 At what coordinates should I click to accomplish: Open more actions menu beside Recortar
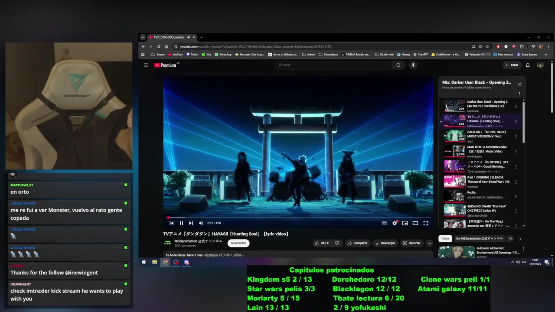[x=429, y=243]
